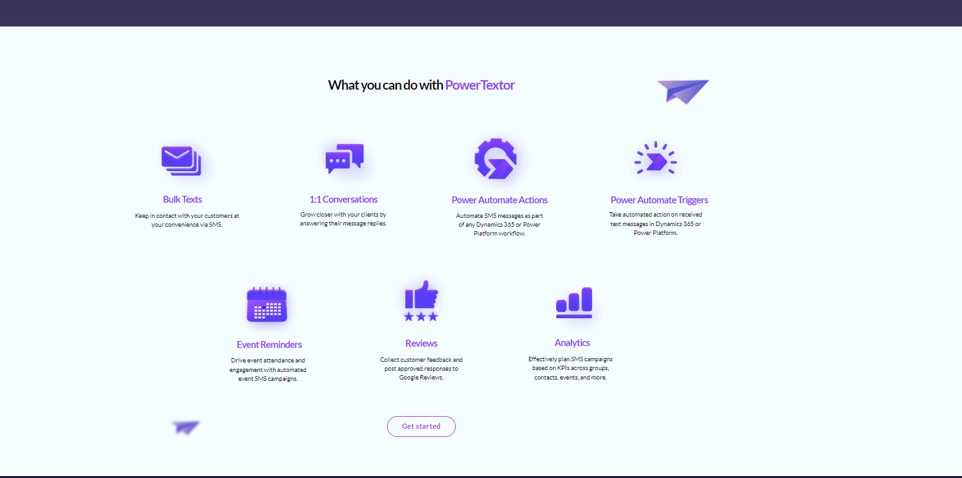
Task: Click the PowerTextor name in the title
Action: [480, 85]
